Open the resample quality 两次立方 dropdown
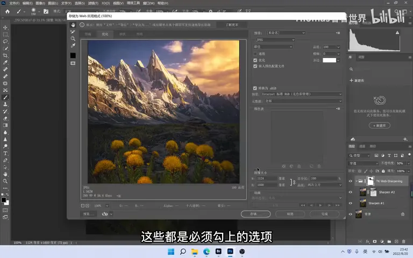Screen dimensions: 413x258 (x=324, y=185)
